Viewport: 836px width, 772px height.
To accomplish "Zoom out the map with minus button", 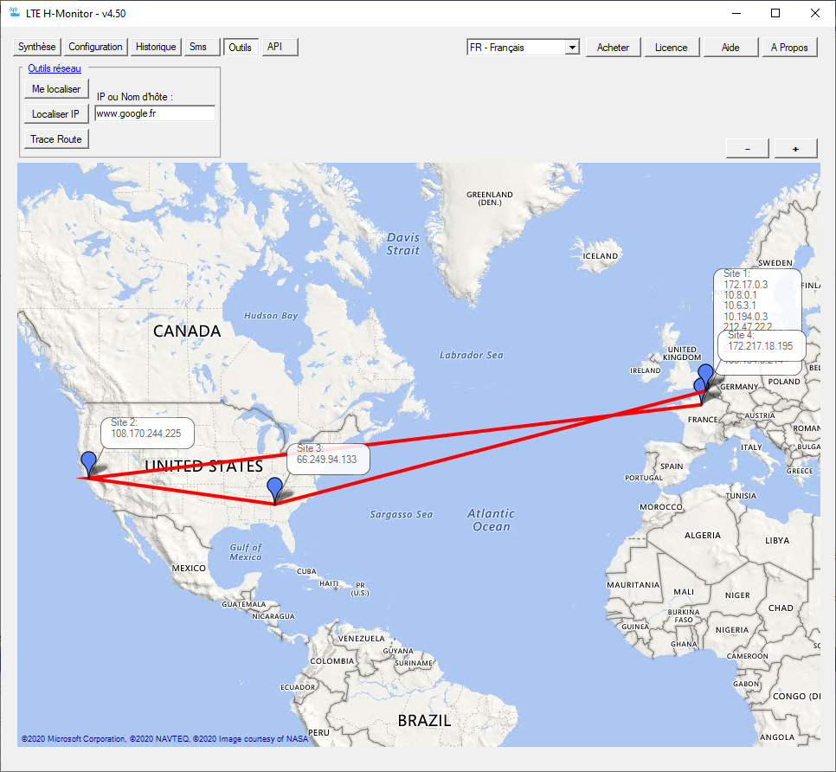I will (748, 149).
